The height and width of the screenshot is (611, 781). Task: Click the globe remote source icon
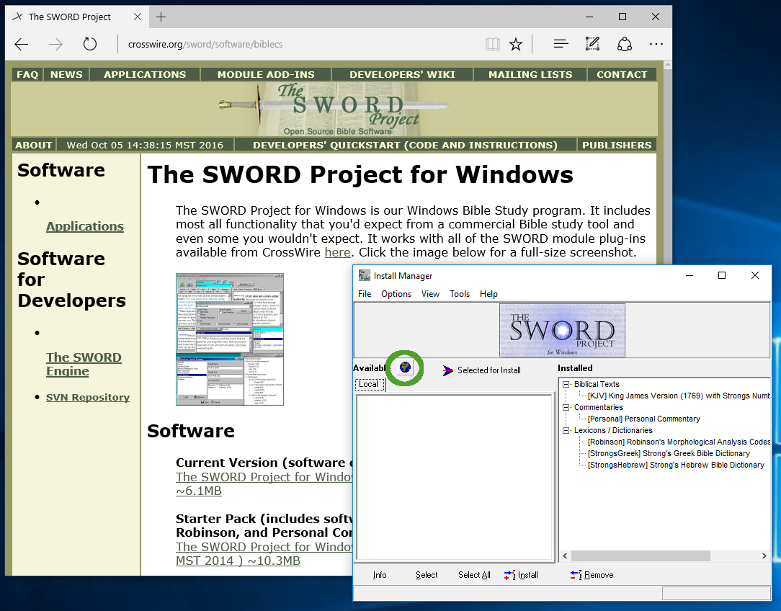pos(405,368)
